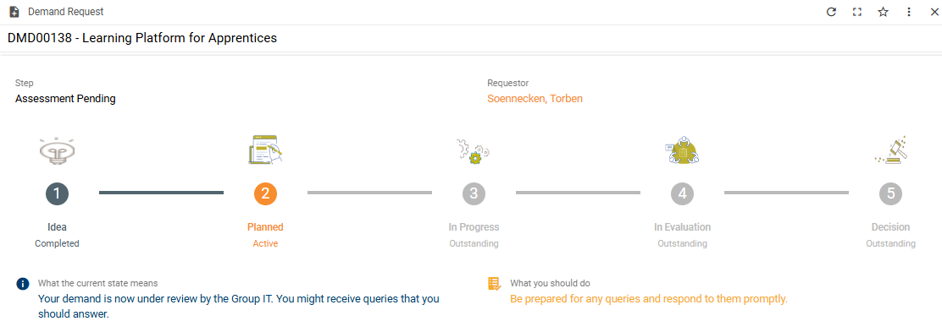Click the In Evaluation team icon
942x332 pixels.
coord(682,150)
